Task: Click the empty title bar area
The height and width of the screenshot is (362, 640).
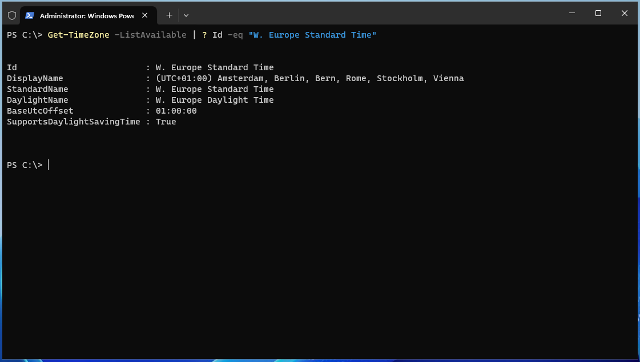Action: pyautogui.click(x=371, y=13)
